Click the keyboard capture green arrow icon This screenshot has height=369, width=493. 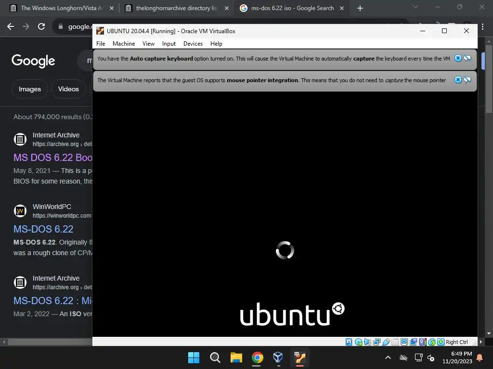441,342
